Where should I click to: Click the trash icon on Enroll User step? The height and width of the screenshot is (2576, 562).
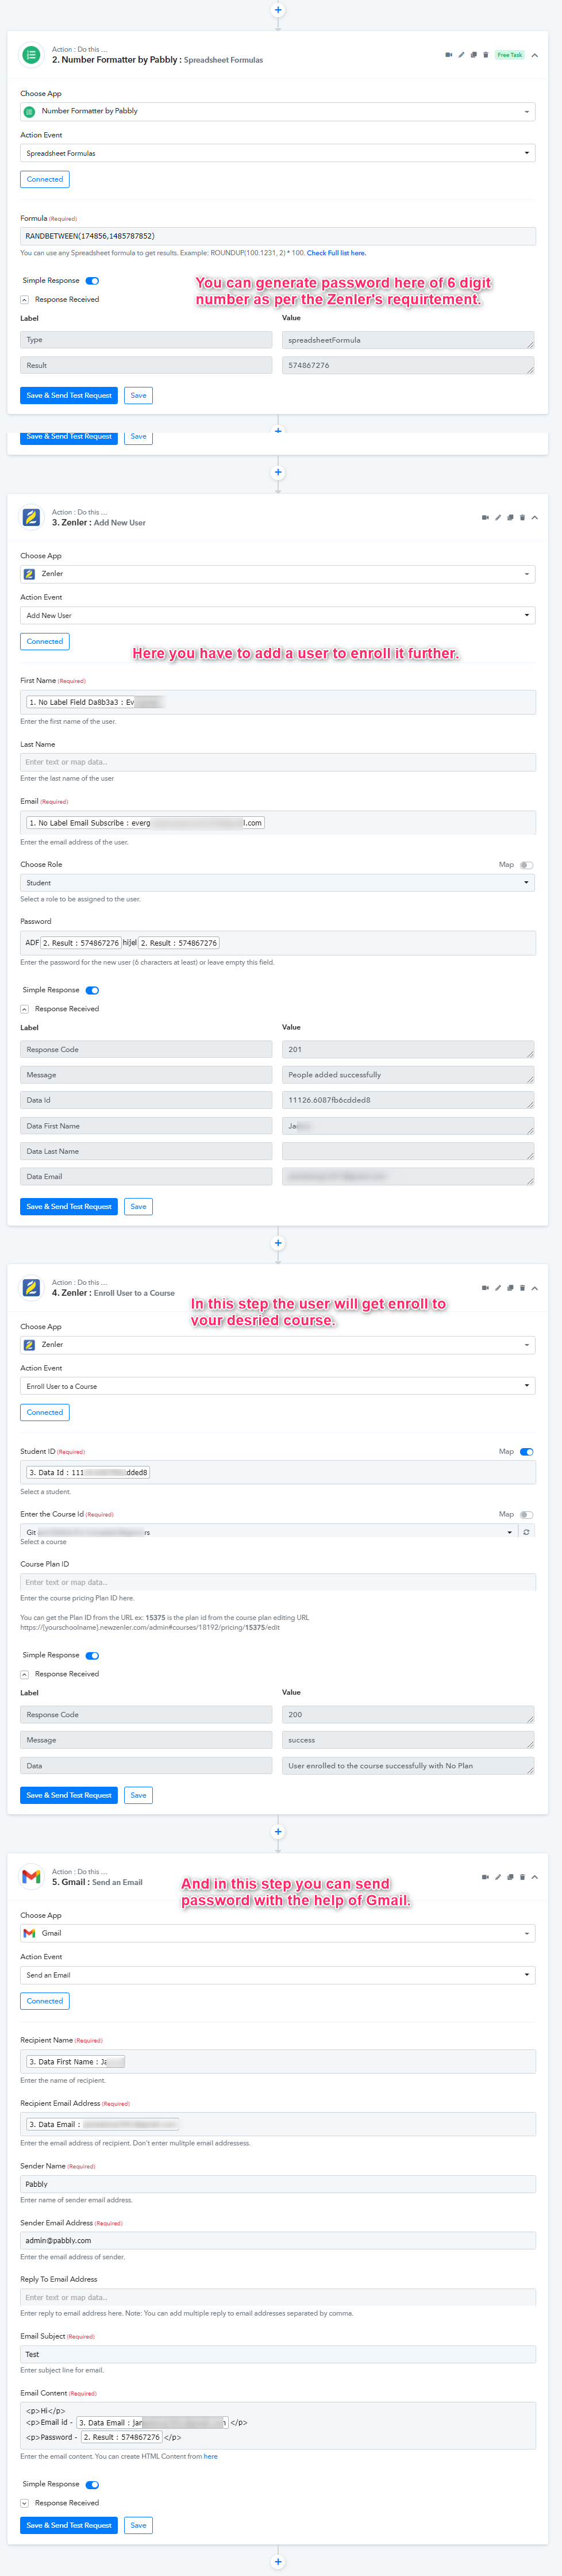(522, 1288)
